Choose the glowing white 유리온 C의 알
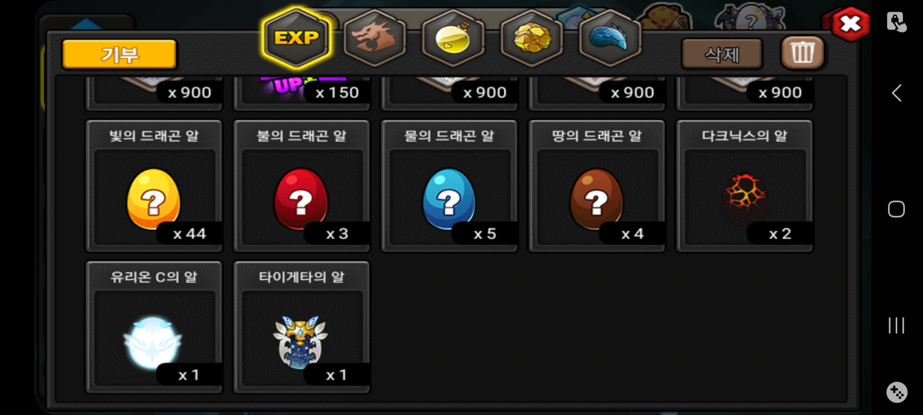The image size is (923, 415). click(x=154, y=327)
